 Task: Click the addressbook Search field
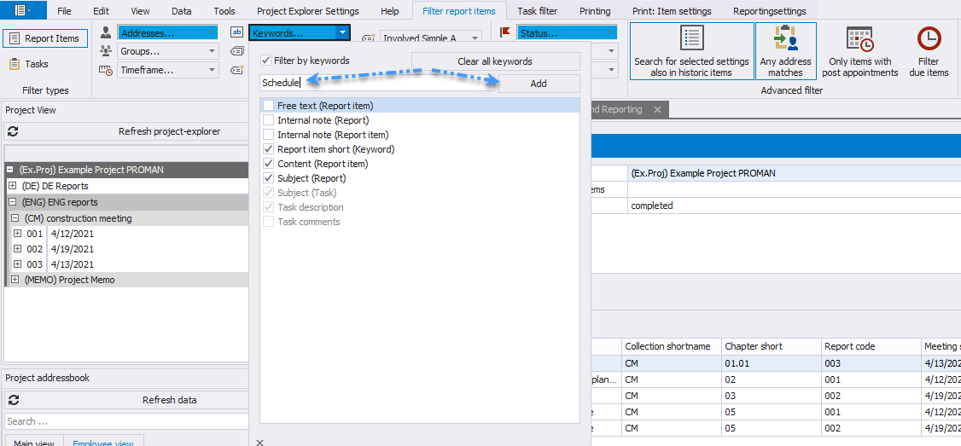127,421
